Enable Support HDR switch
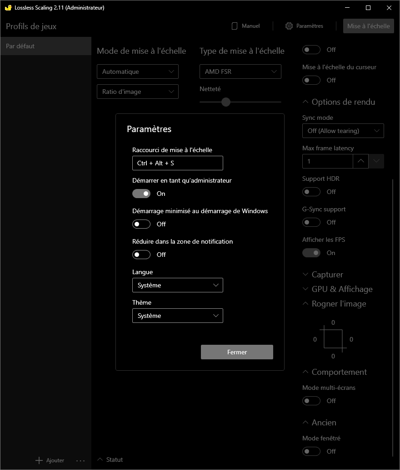 click(311, 192)
